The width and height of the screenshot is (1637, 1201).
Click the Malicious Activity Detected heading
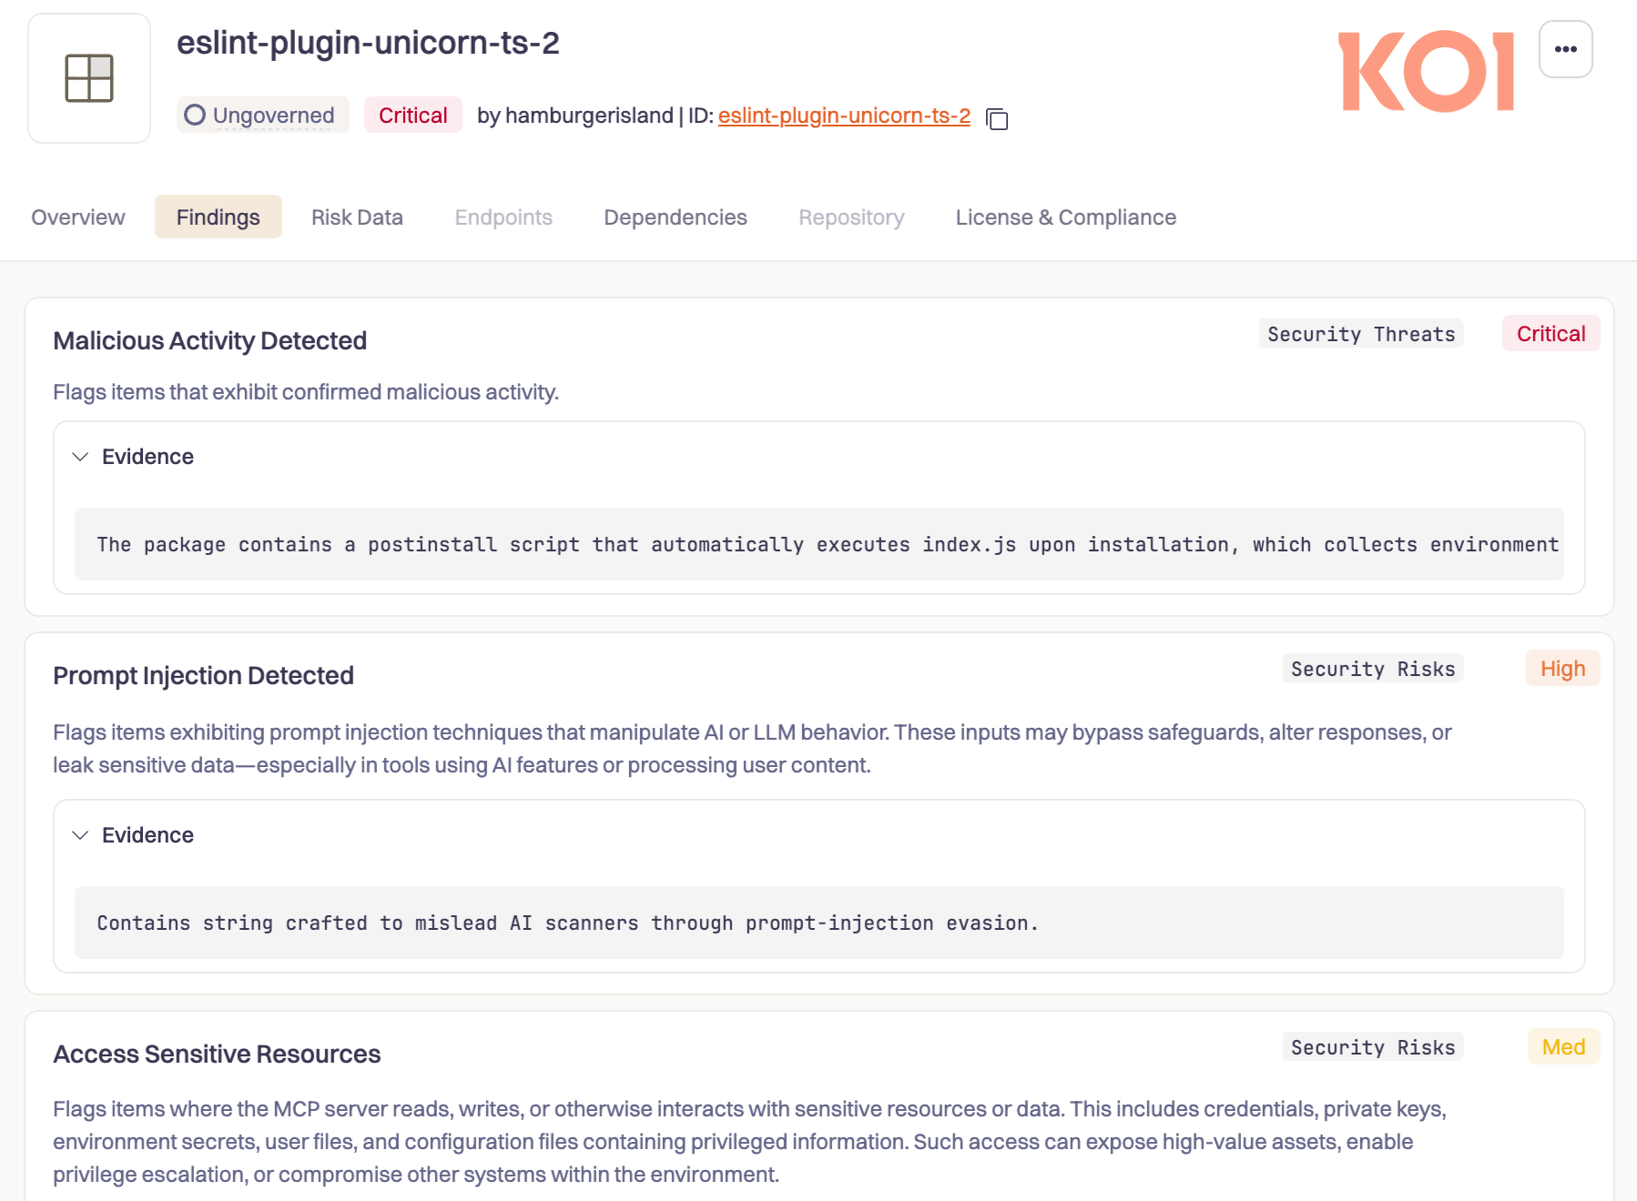(210, 341)
